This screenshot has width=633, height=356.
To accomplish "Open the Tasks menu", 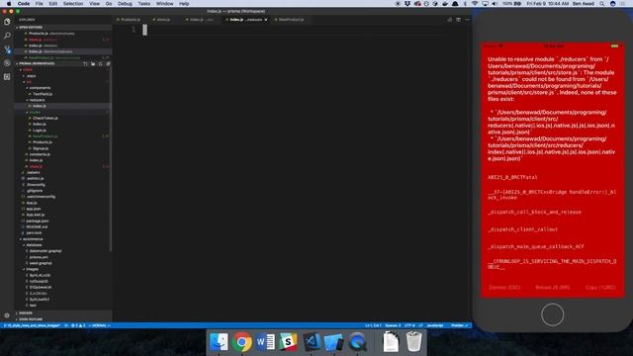I will click(144, 4).
